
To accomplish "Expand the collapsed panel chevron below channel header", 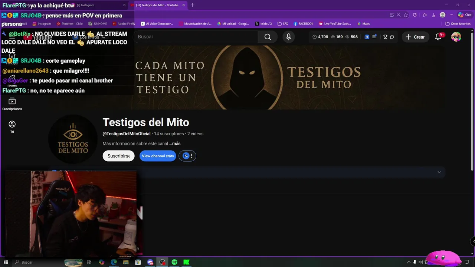I will [x=439, y=172].
